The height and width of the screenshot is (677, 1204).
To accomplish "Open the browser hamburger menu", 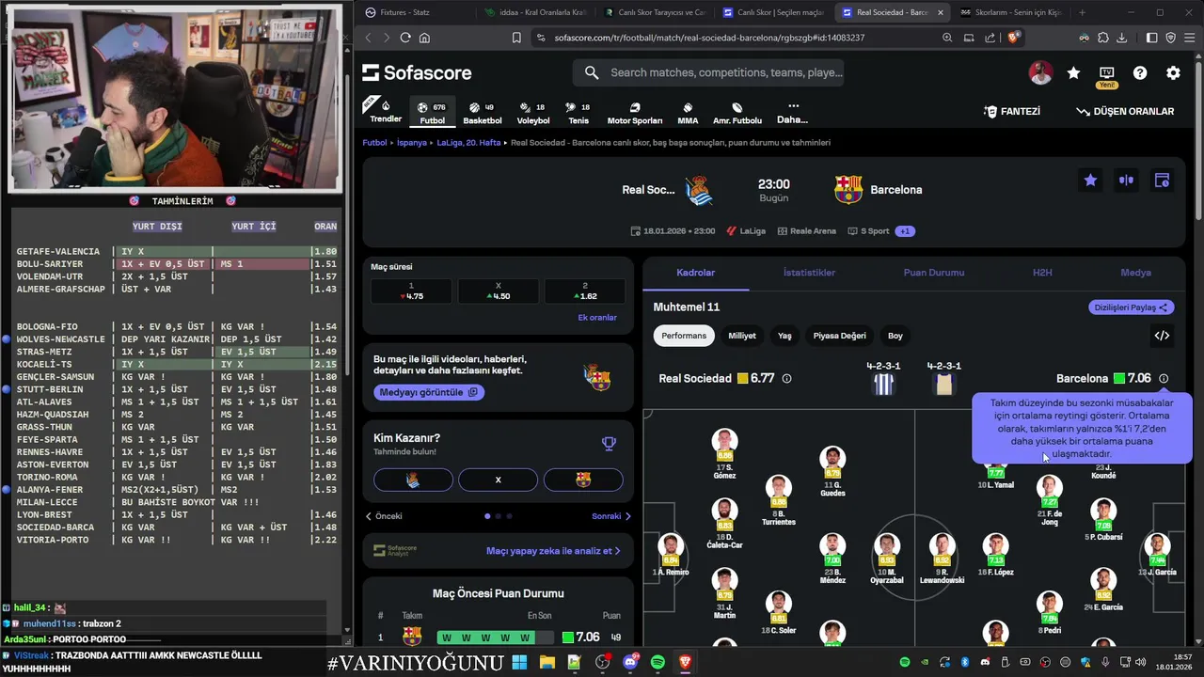I will click(1190, 38).
